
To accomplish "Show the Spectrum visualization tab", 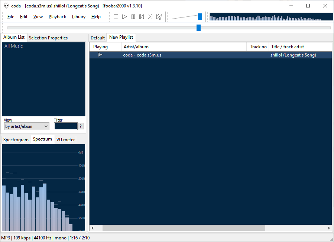I will 42,139.
